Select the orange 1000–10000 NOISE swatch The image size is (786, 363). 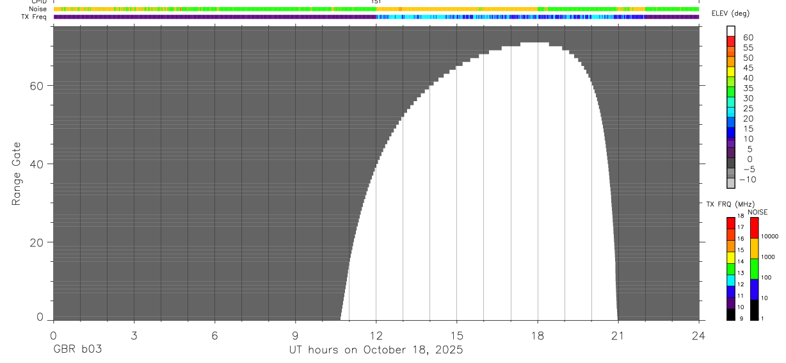(754, 248)
